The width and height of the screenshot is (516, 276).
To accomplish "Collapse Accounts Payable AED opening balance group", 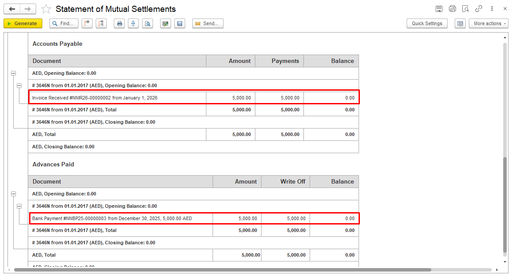I will (14, 73).
